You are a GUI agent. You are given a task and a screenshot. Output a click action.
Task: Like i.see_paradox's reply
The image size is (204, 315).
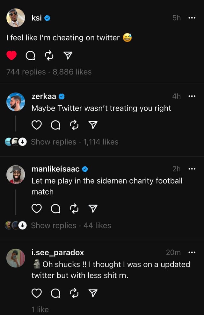[37, 292]
